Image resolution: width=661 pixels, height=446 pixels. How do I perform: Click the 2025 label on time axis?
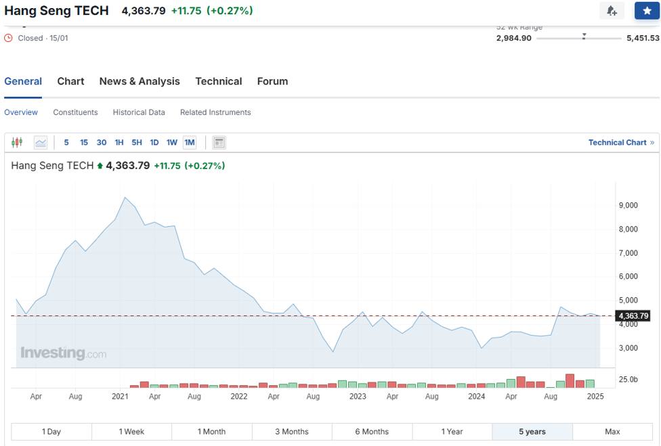(x=595, y=397)
